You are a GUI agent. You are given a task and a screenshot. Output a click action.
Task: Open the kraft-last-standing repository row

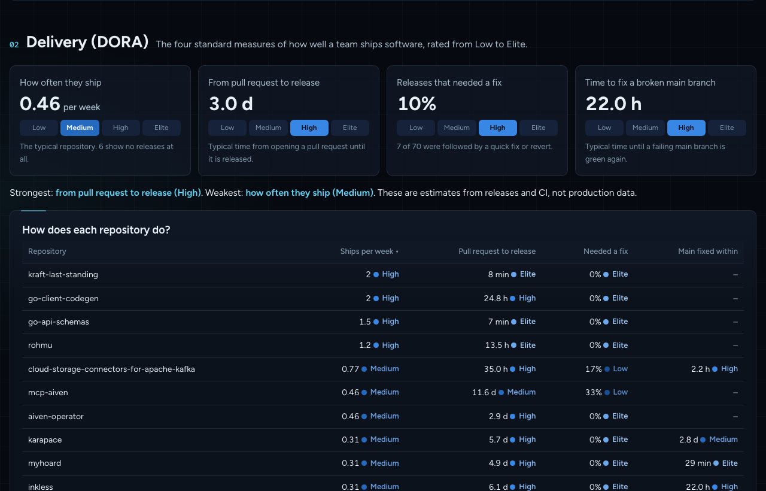click(x=383, y=275)
